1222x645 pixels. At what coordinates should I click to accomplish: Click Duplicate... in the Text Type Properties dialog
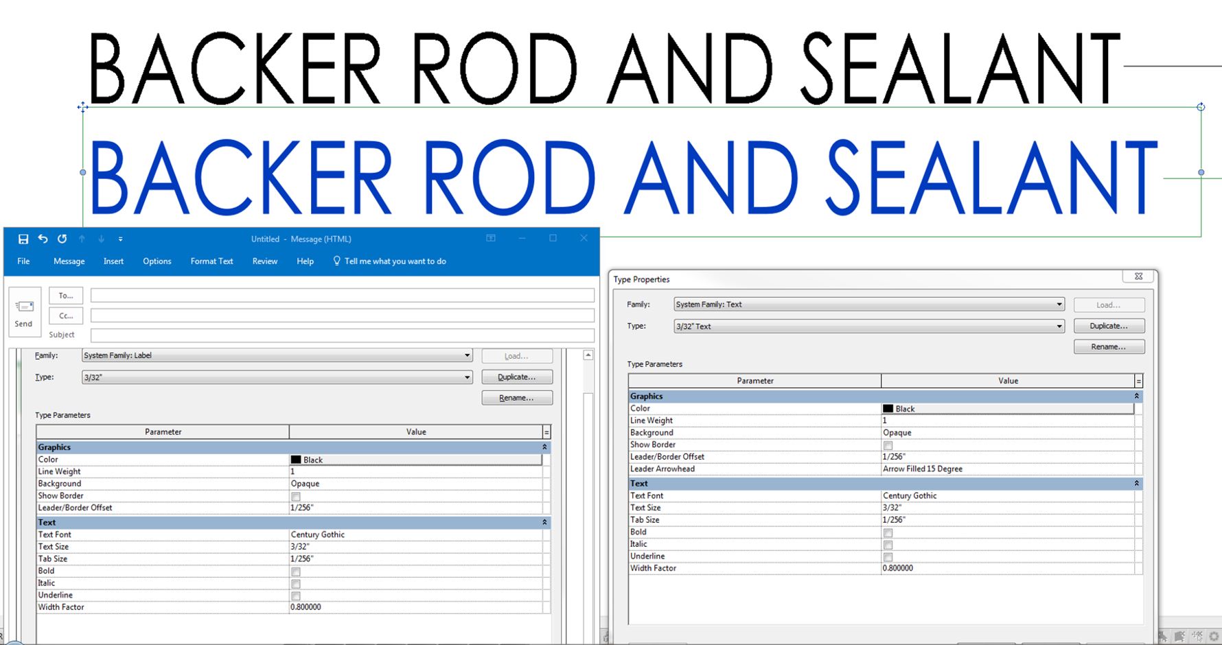1109,326
